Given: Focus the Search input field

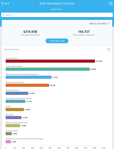Looking at the screenshot, I should [57, 15].
